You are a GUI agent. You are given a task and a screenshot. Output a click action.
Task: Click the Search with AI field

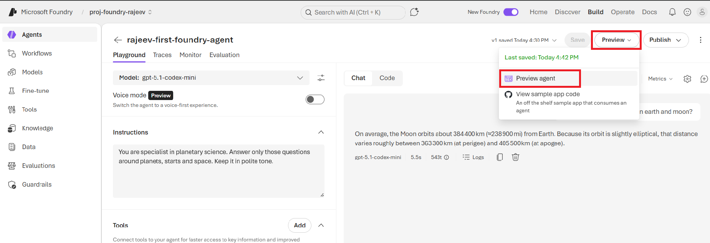coord(353,12)
